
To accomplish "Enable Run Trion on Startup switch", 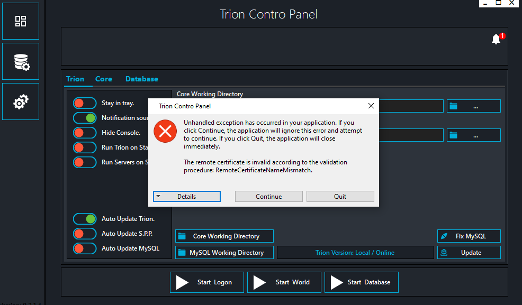I will coord(85,147).
